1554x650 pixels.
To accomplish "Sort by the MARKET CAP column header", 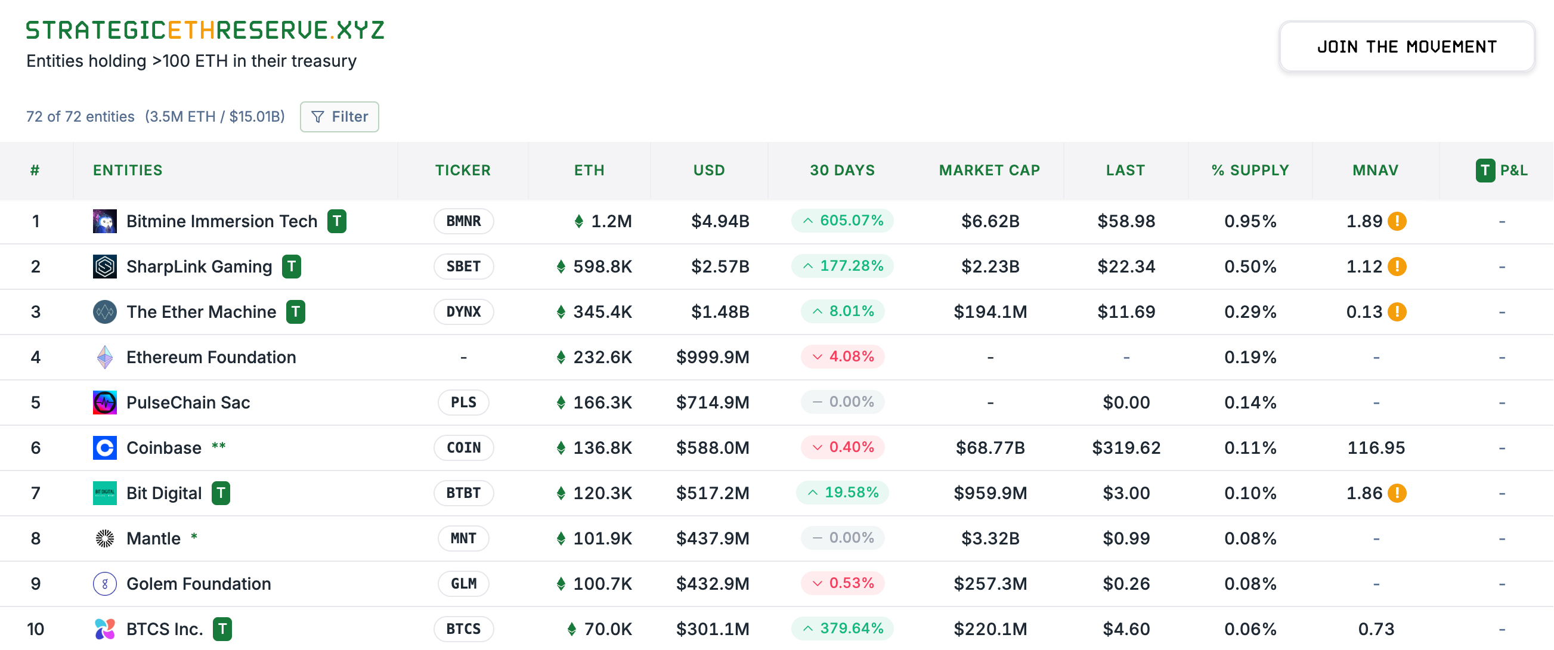I will (x=989, y=170).
